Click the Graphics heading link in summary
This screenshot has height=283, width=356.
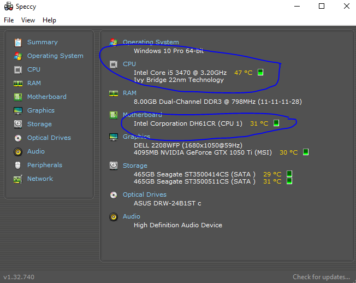tap(137, 137)
